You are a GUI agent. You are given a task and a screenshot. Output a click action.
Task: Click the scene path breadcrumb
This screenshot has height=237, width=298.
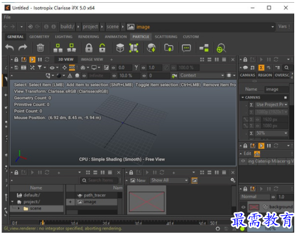(113, 27)
